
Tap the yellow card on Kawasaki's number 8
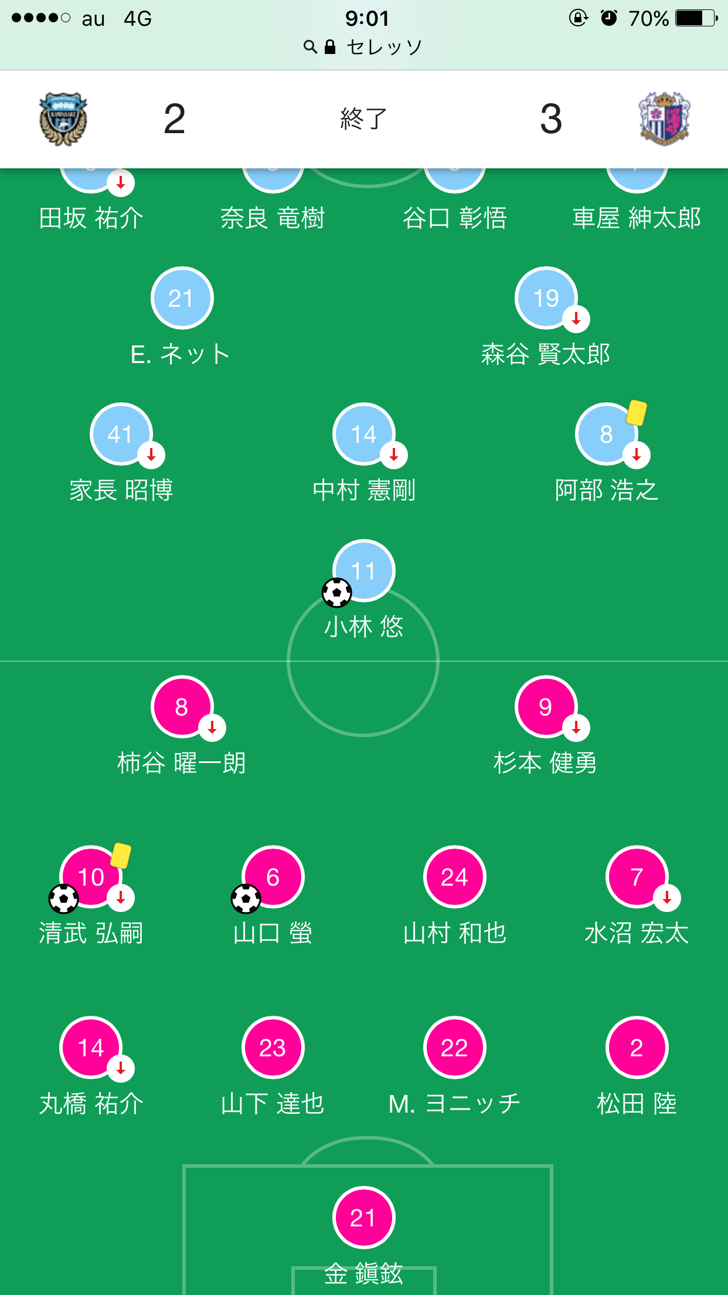point(637,412)
